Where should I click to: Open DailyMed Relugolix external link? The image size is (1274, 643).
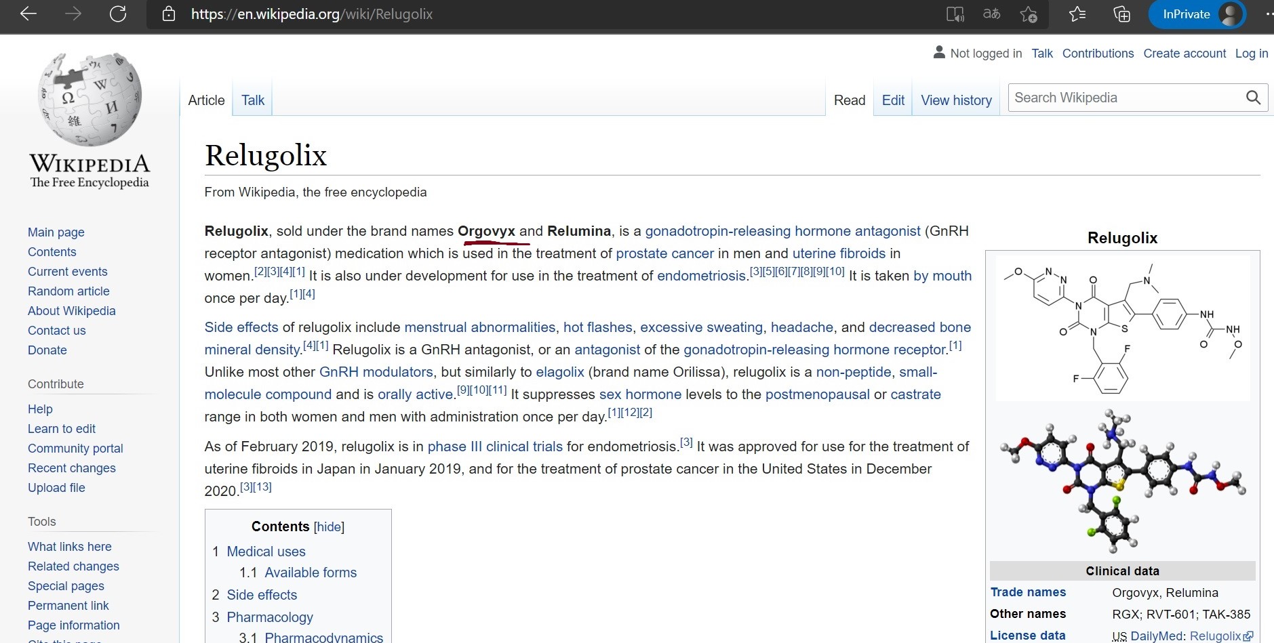click(x=1221, y=636)
